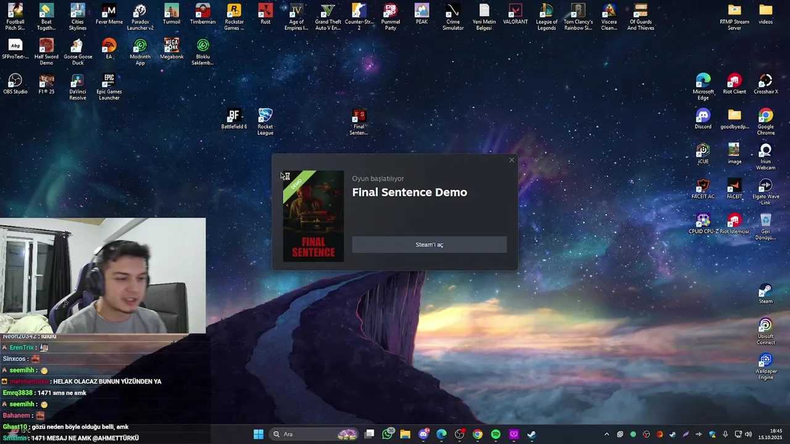
Task: Select the RTMP Stream Server folder
Action: [734, 17]
